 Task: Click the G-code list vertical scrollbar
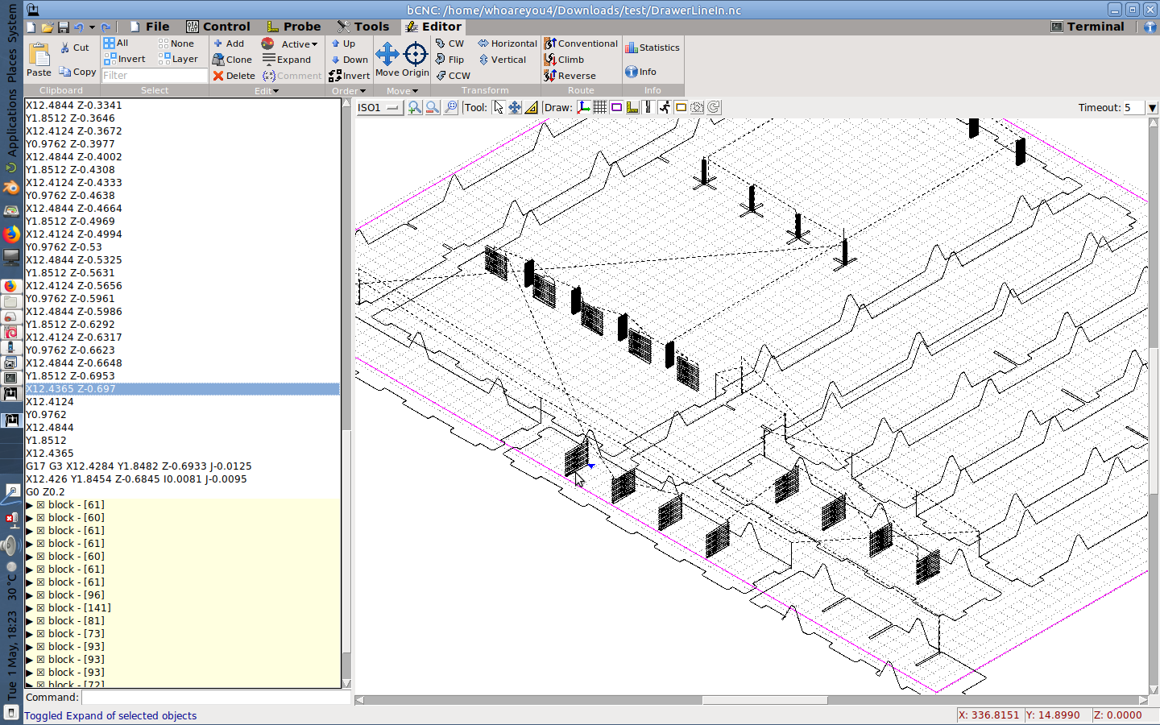tap(346, 393)
